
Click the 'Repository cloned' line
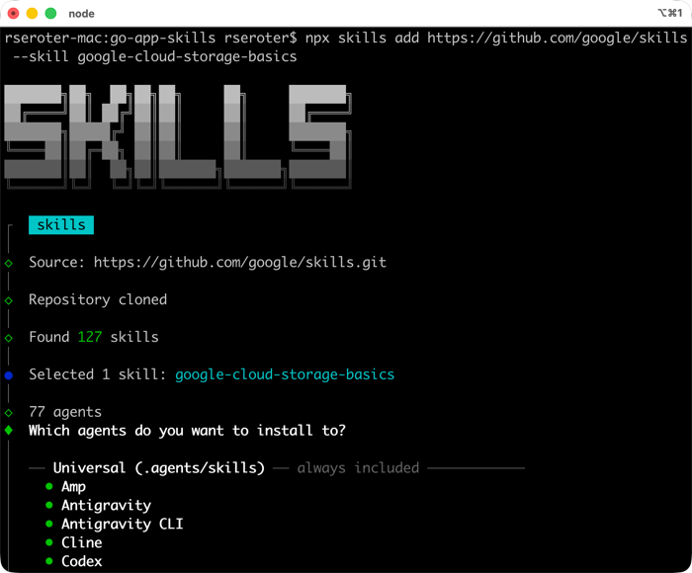98,299
